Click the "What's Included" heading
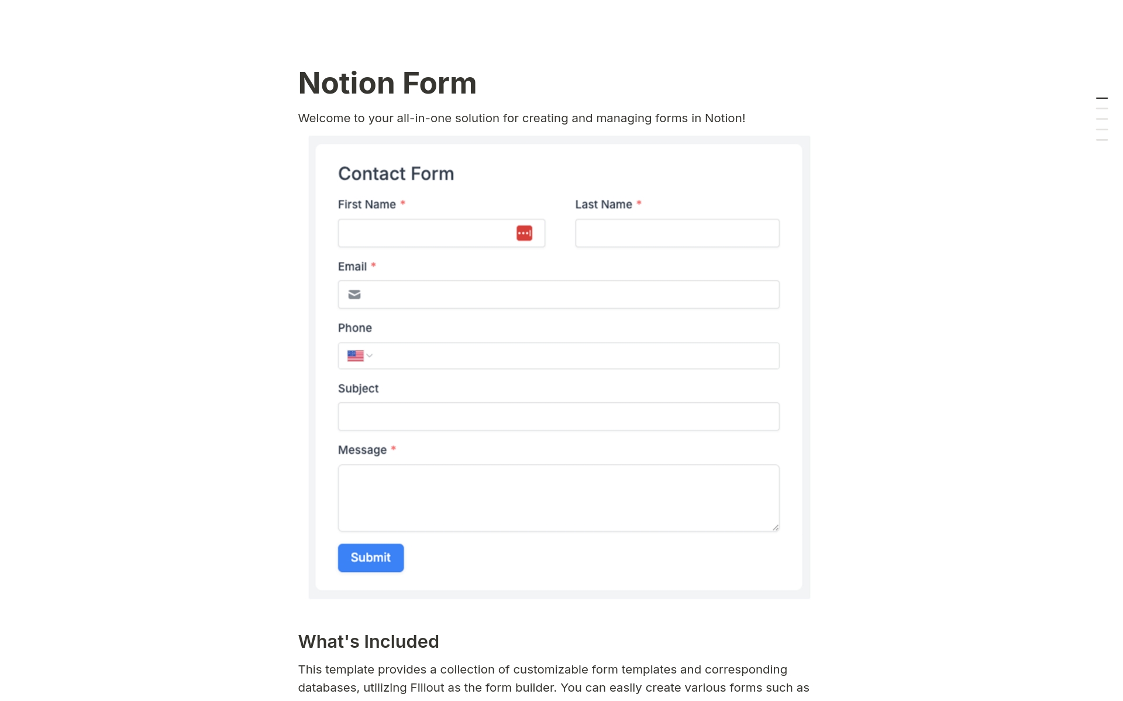The height and width of the screenshot is (701, 1123). (368, 641)
